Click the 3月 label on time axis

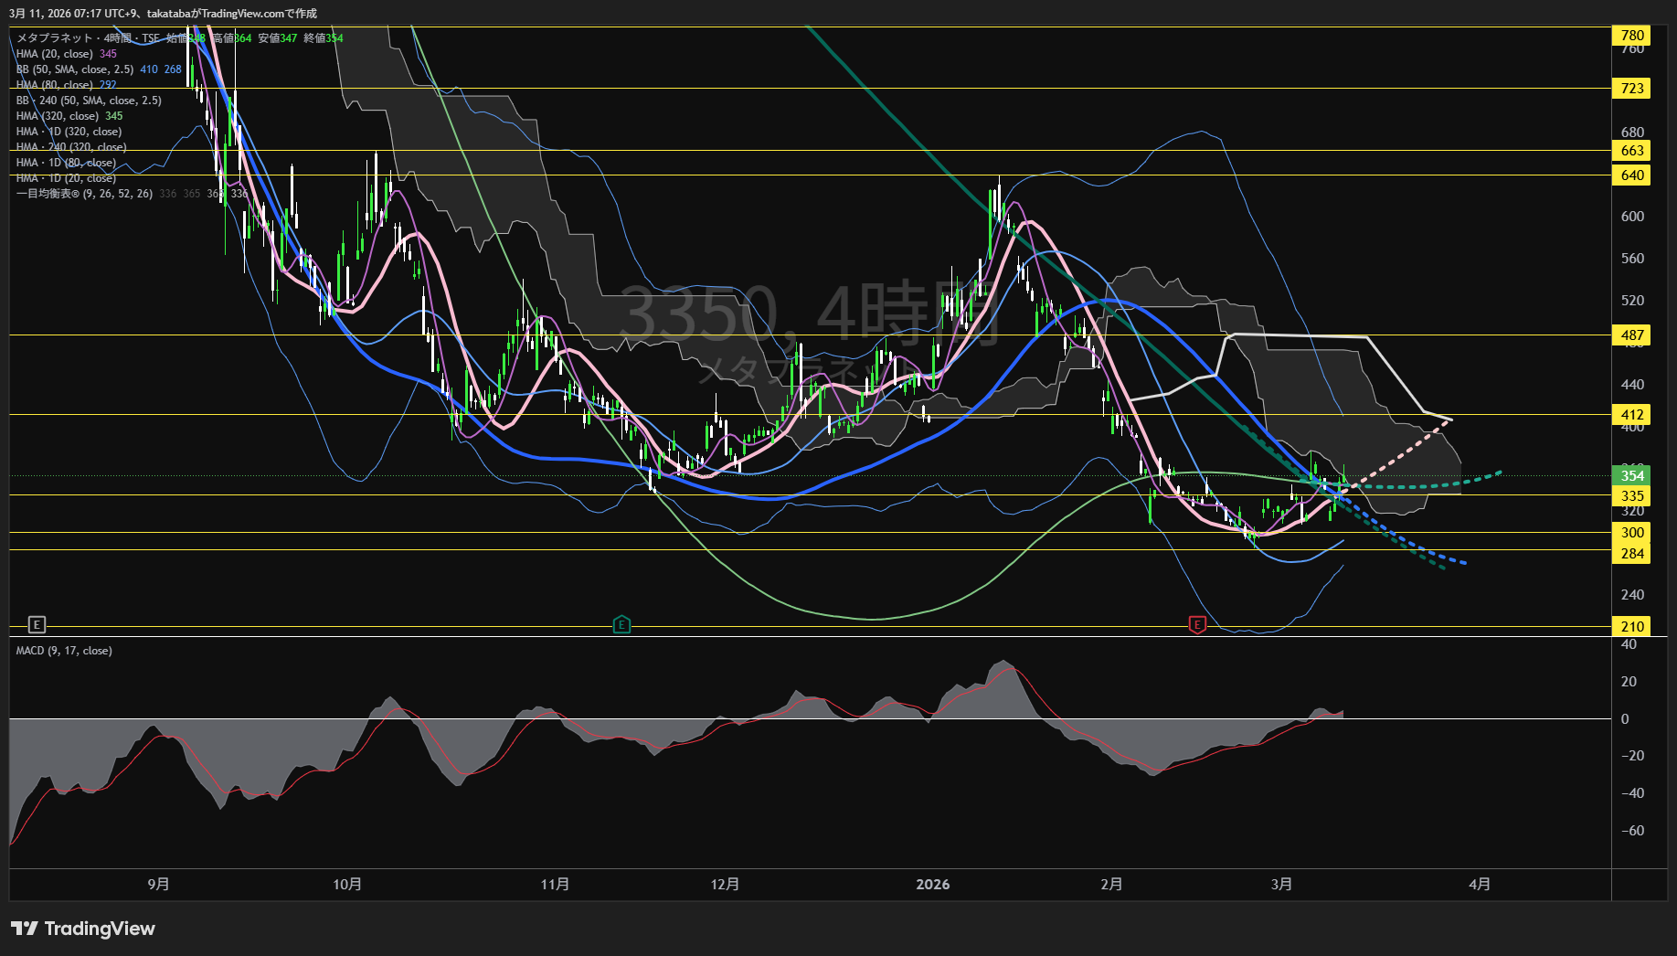(x=1281, y=885)
